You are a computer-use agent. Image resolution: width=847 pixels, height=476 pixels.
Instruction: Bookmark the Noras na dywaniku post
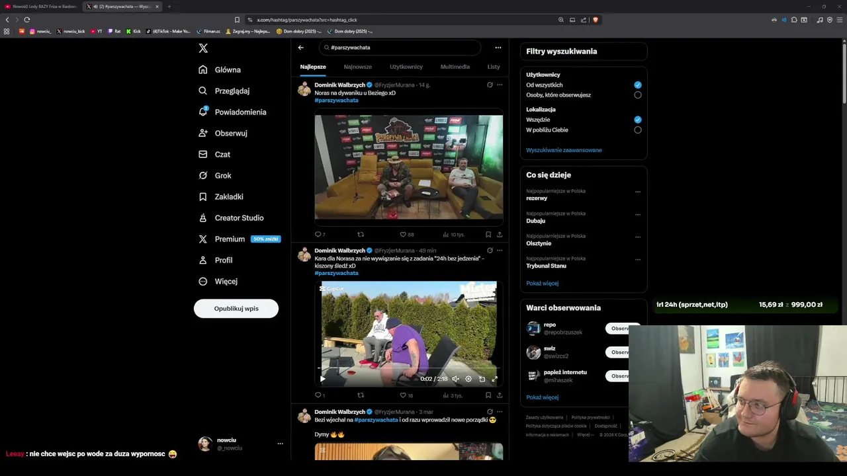[488, 234]
